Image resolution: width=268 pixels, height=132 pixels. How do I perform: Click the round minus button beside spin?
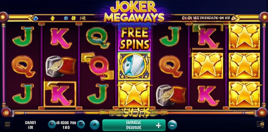172,125
